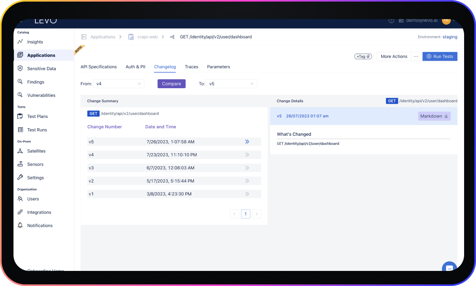Click the GET badge in Change Details

(x=392, y=101)
